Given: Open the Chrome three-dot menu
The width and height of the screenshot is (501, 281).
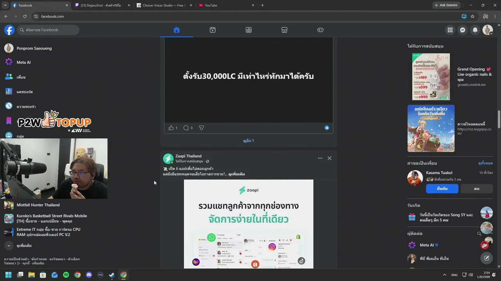Looking at the screenshot, I should pyautogui.click(x=495, y=16).
